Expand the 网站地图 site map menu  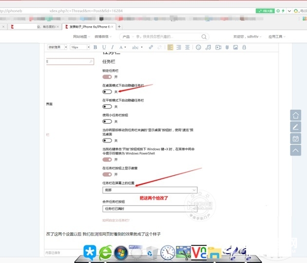point(81,37)
